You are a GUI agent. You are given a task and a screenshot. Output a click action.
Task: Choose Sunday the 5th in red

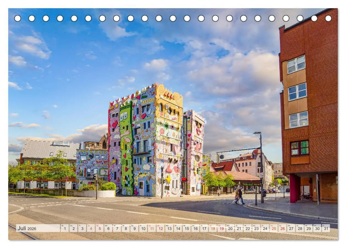[99, 228]
